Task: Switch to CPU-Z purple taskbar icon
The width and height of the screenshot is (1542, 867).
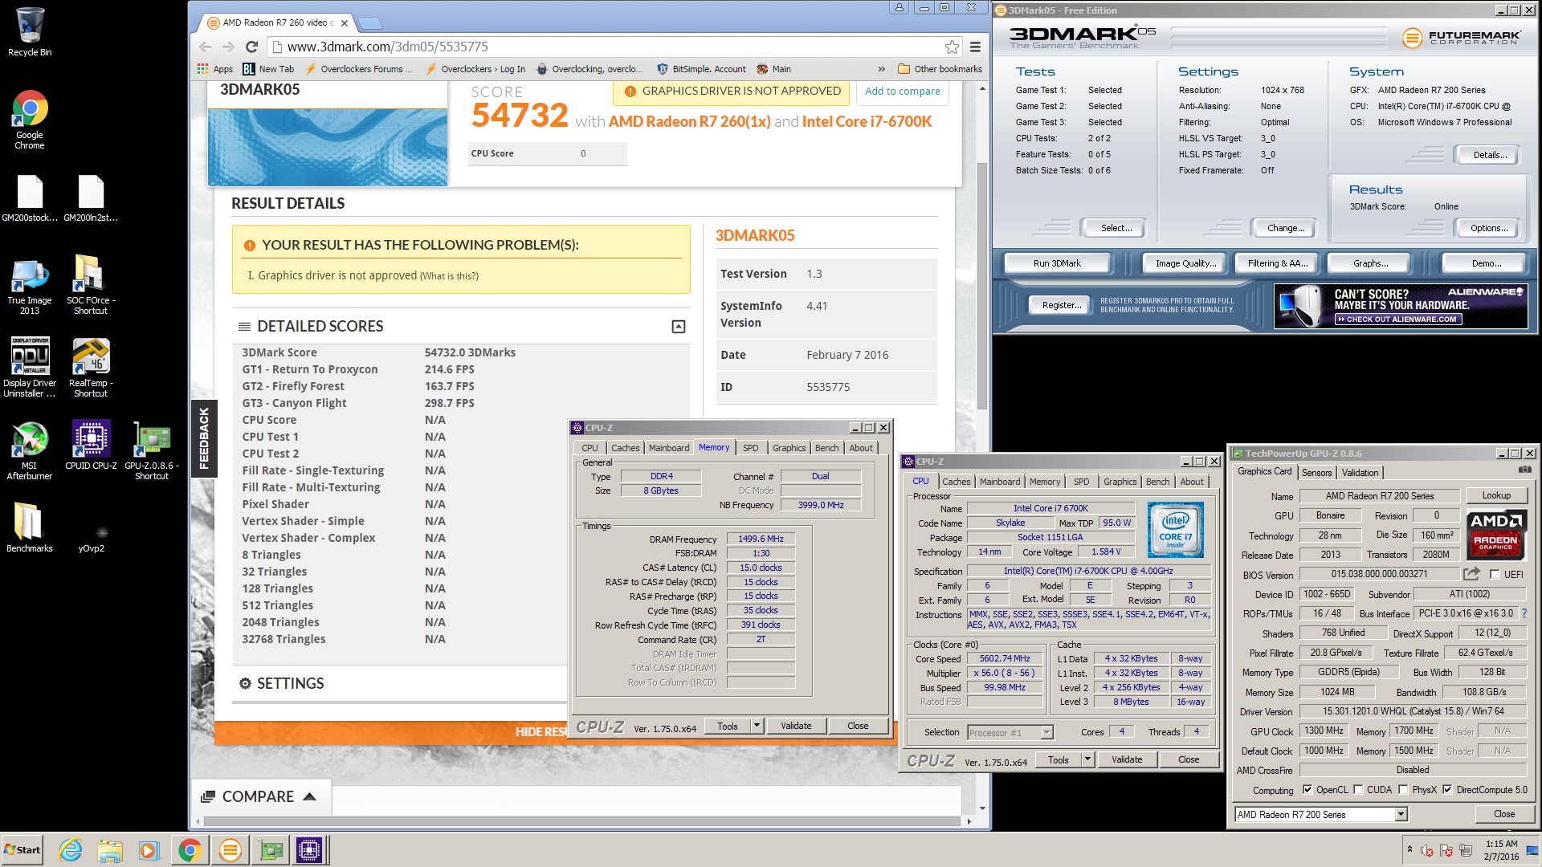Action: click(x=309, y=849)
